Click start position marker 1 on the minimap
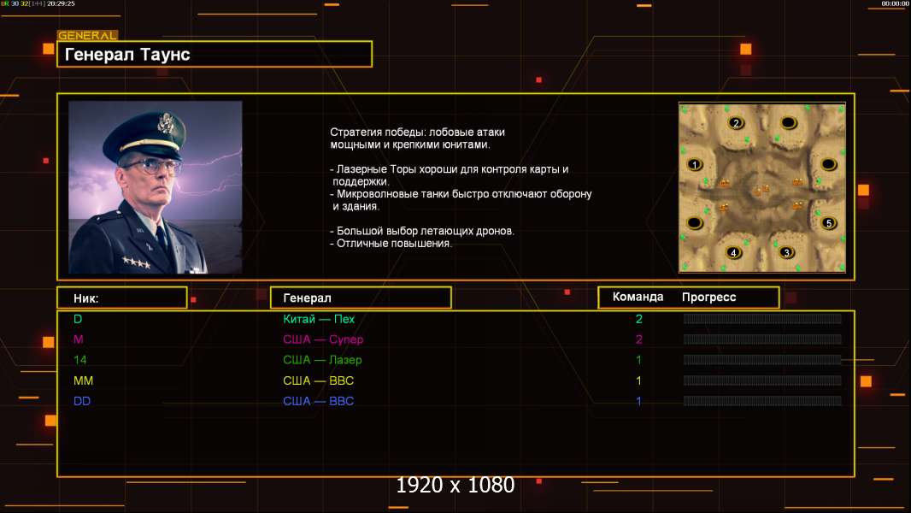Viewport: 911px width, 513px height. point(694,164)
